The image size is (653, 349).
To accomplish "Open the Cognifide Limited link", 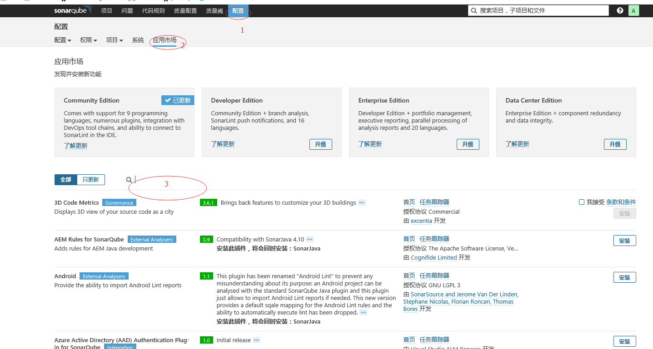I will tap(434, 257).
